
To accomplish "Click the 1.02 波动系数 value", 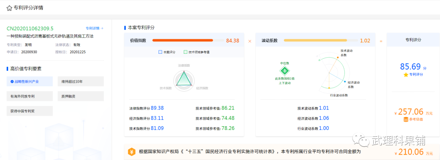I will [365, 41].
